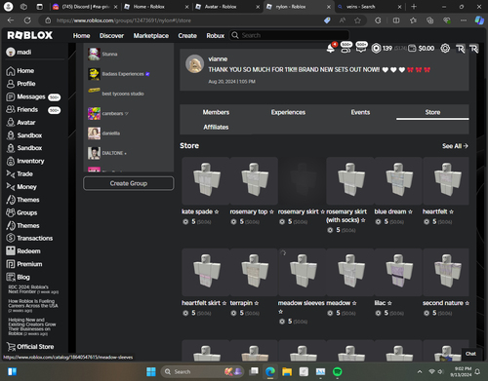Switch to the Events tab

pyautogui.click(x=360, y=112)
